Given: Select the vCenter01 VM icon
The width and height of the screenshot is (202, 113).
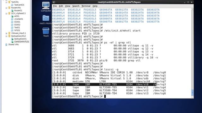Looking at the screenshot, I should click(12, 19).
